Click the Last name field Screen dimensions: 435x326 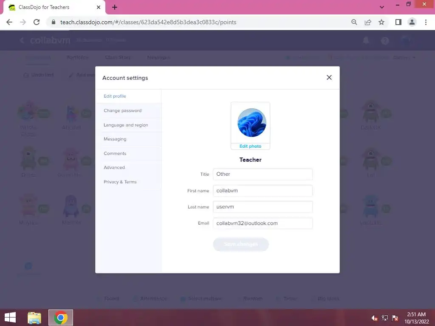tap(263, 207)
